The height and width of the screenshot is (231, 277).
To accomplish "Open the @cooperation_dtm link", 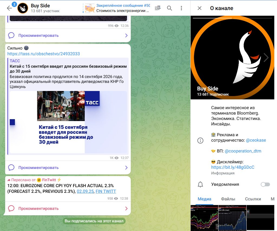I will click(243, 151).
